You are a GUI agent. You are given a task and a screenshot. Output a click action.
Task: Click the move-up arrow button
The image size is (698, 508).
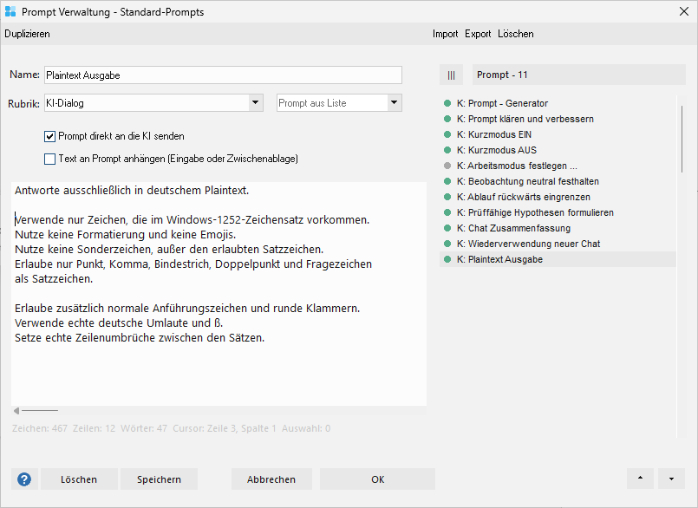640,479
